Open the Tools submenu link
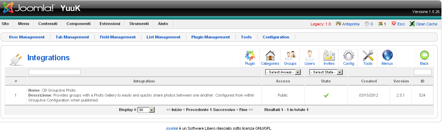The height and width of the screenshot is (135, 445). pyautogui.click(x=246, y=37)
